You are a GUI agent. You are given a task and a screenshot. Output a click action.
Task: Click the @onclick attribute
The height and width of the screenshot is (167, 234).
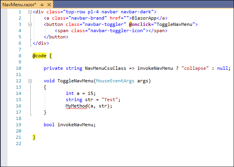pos(140,24)
